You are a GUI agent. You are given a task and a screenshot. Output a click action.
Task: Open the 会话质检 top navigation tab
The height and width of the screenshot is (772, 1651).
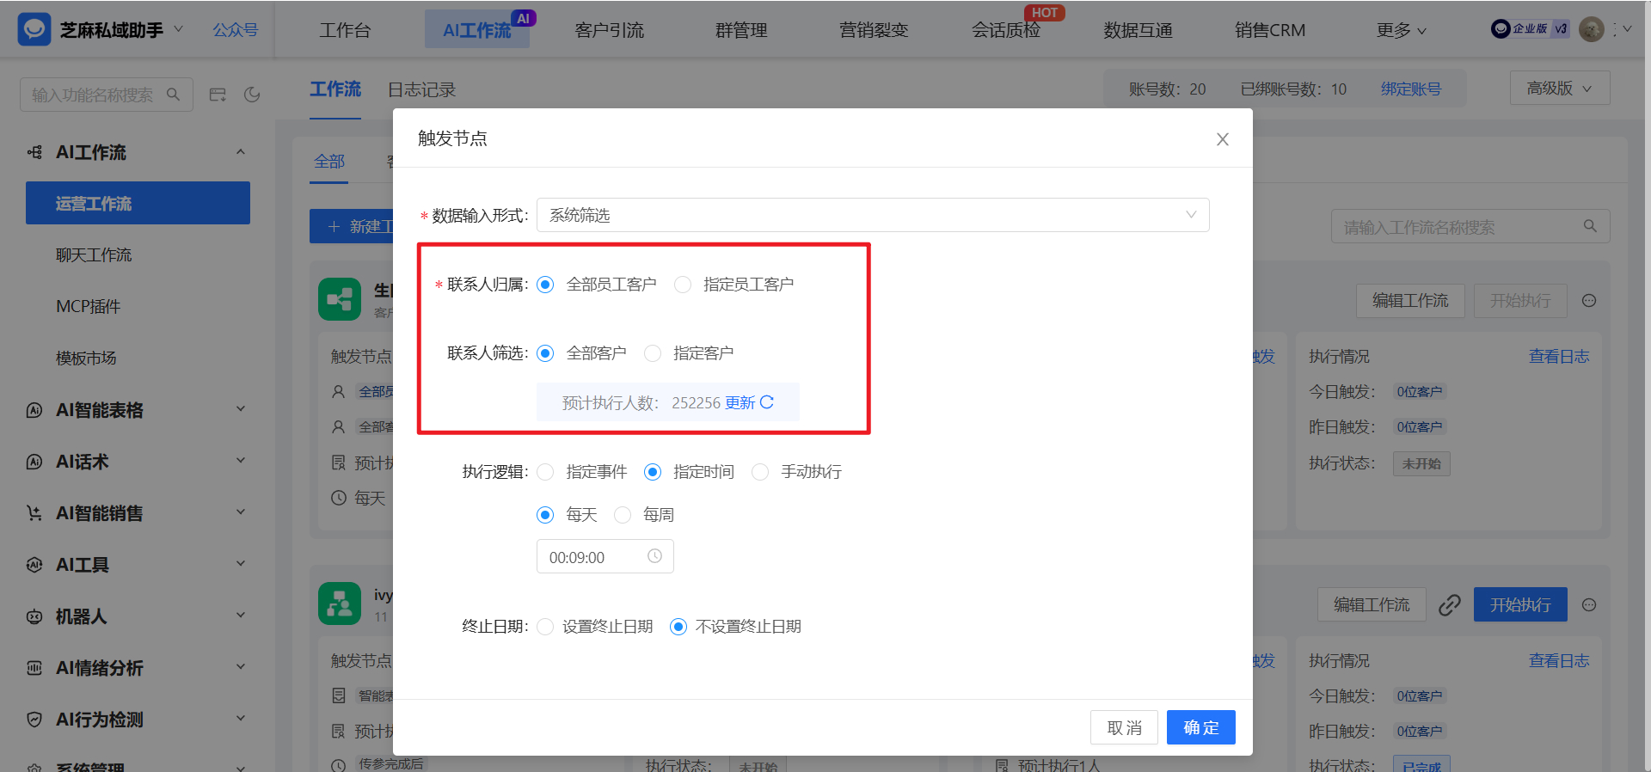pyautogui.click(x=1006, y=30)
